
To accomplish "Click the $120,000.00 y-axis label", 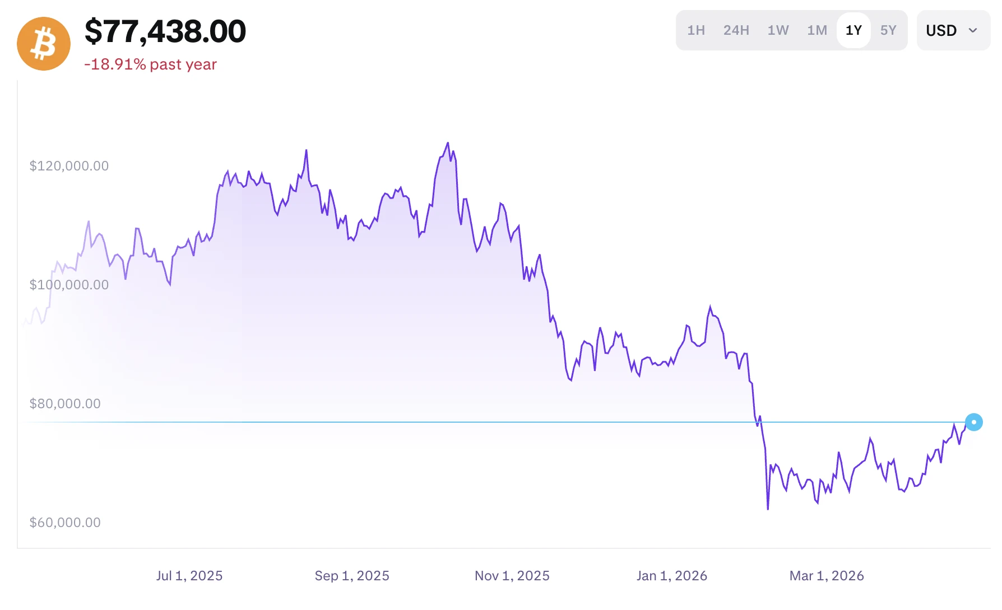I will (x=69, y=166).
